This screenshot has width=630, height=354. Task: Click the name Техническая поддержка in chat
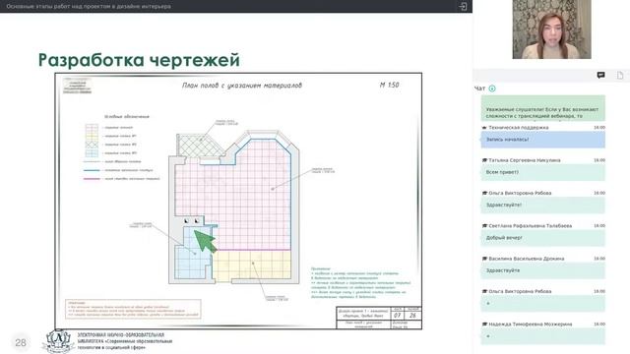coord(519,128)
